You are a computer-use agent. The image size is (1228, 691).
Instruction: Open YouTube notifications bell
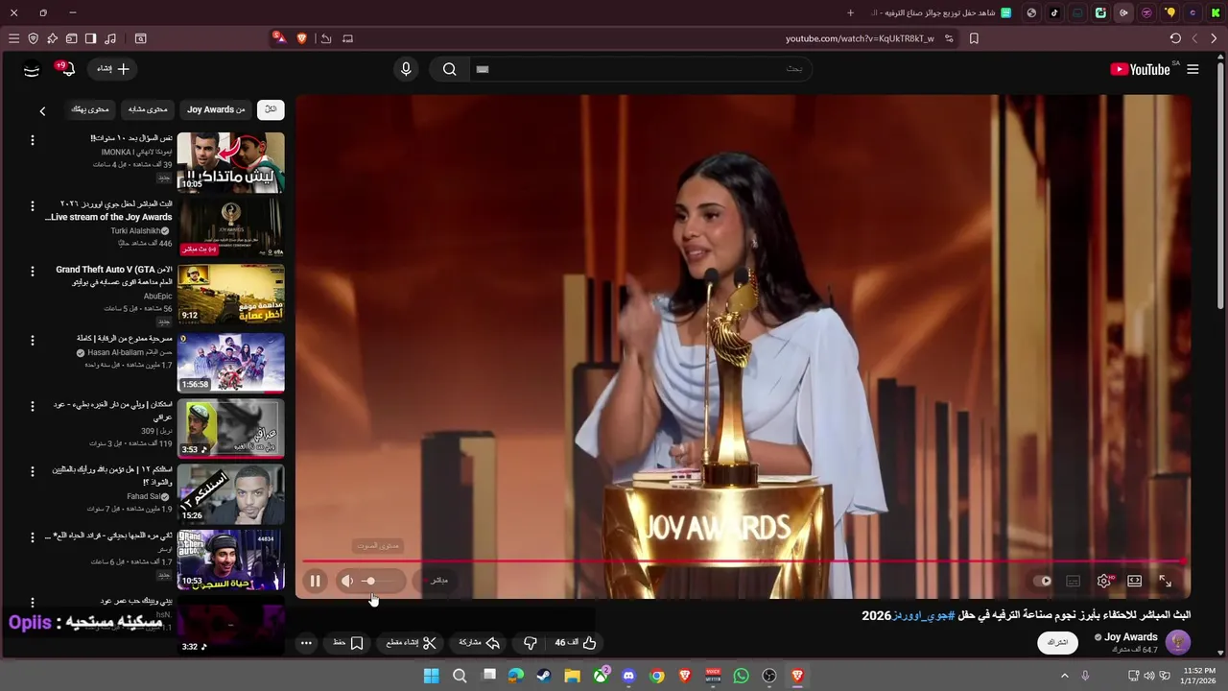coord(67,69)
